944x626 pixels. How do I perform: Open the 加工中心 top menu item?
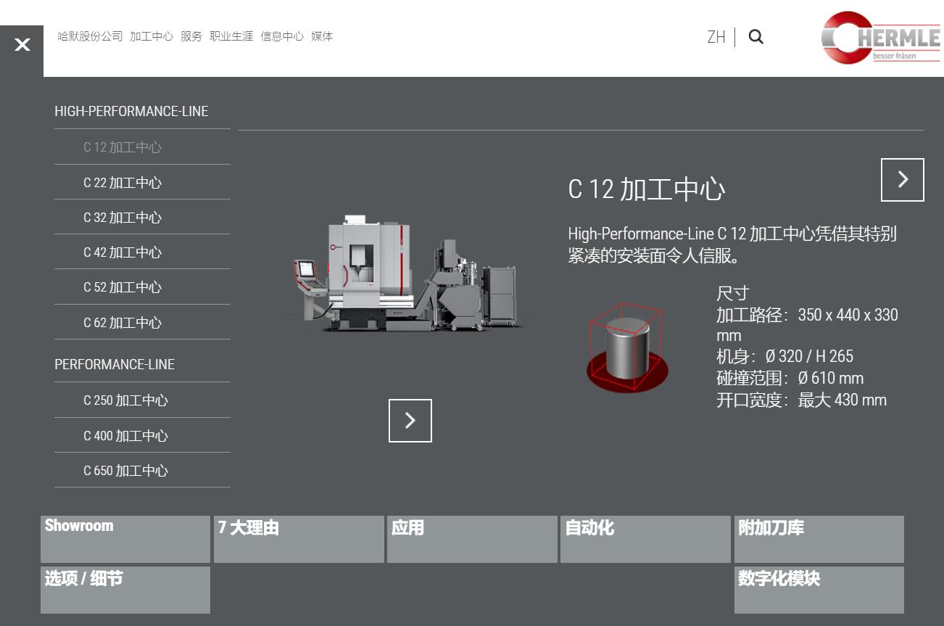click(152, 36)
